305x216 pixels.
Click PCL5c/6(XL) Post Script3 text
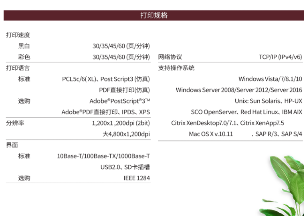coord(106,79)
